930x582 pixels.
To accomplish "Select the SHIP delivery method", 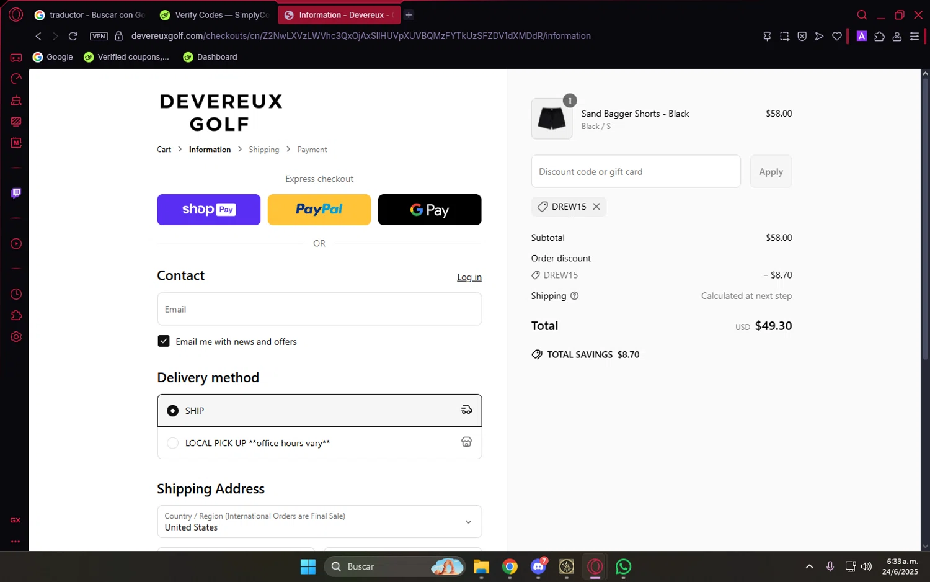I will pos(319,410).
